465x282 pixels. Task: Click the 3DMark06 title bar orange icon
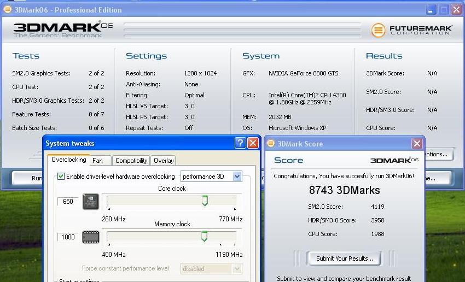[7, 9]
